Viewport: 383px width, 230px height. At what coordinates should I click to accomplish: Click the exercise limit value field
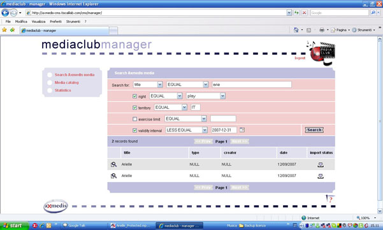(223, 119)
